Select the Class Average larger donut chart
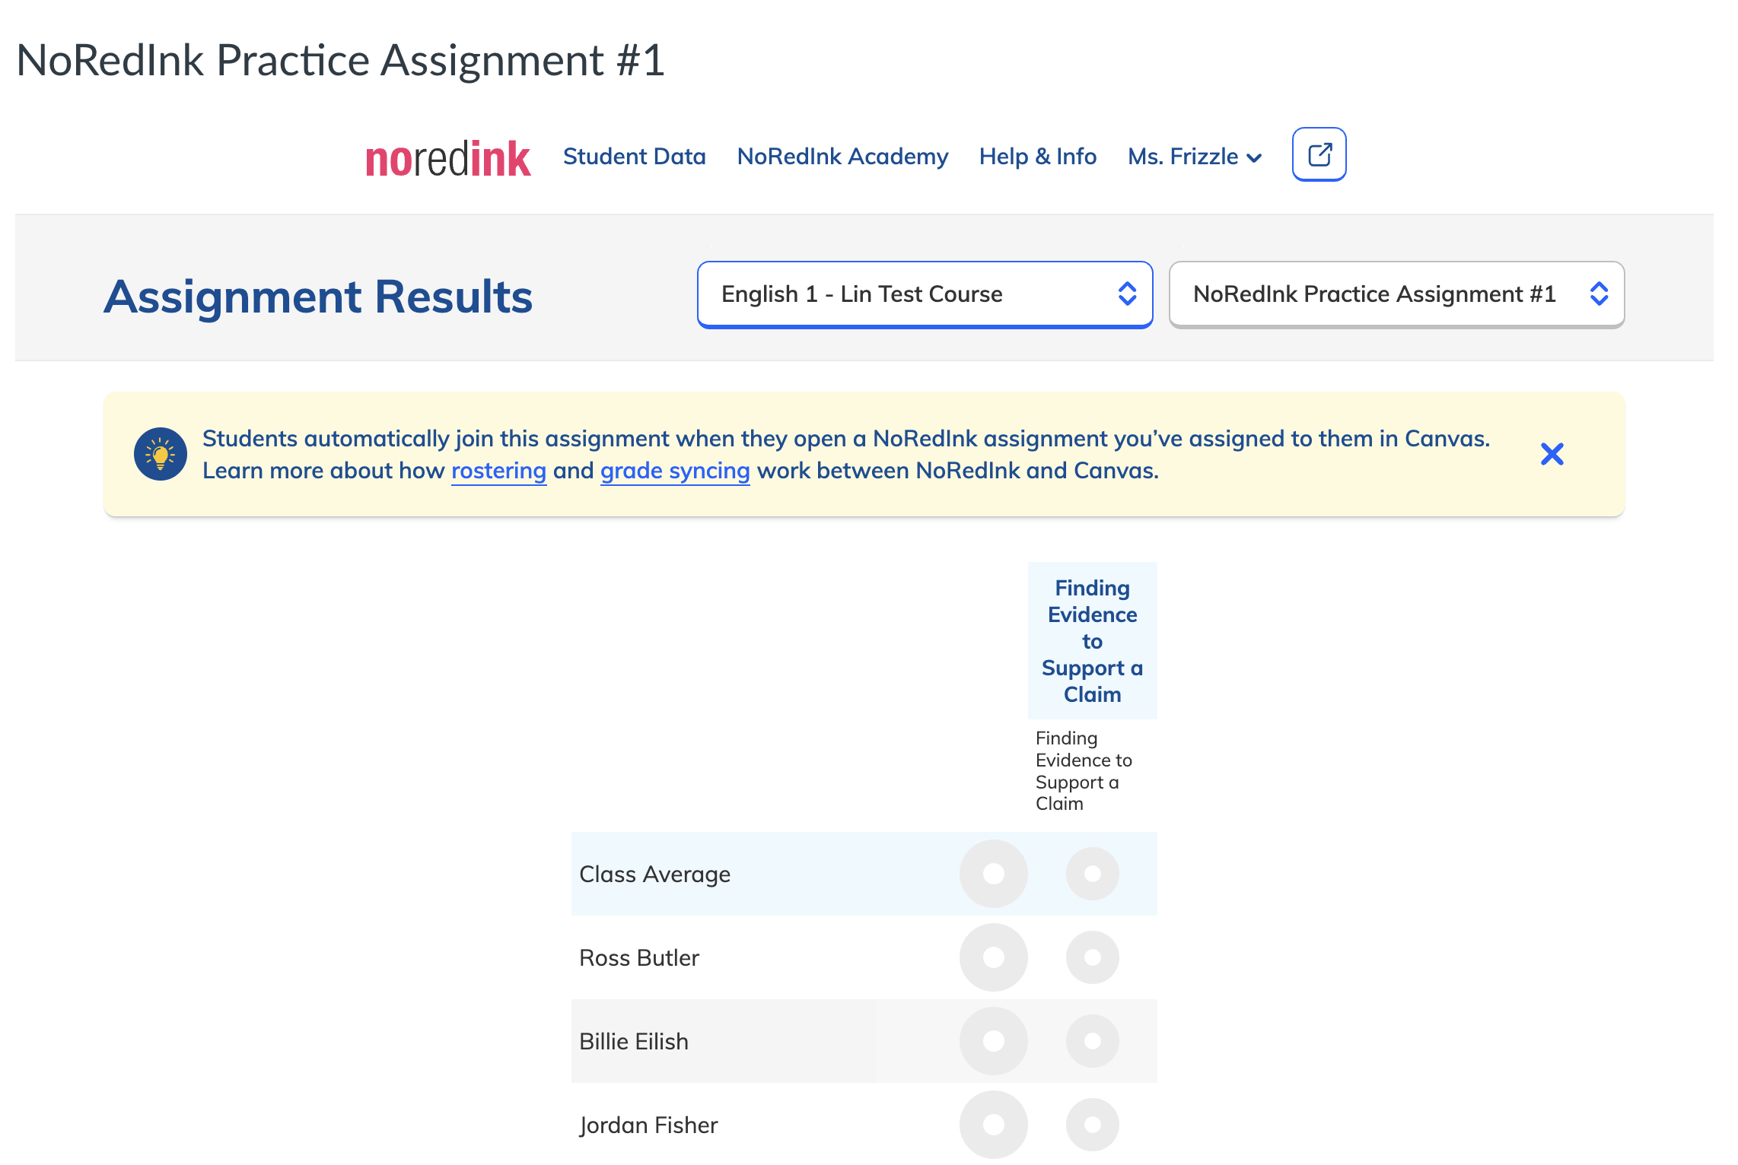Image resolution: width=1738 pixels, height=1165 pixels. pyautogui.click(x=993, y=874)
